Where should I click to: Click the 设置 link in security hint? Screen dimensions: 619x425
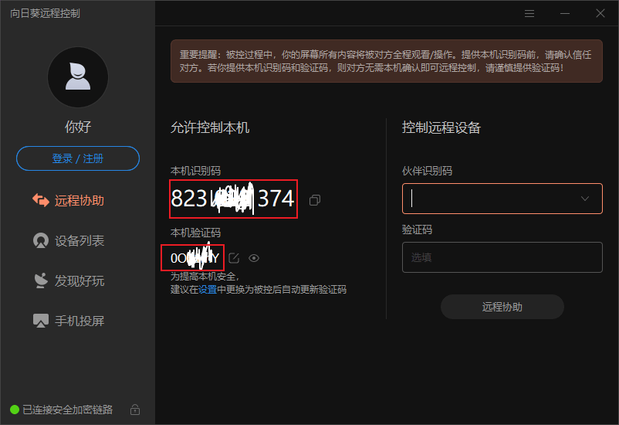208,290
